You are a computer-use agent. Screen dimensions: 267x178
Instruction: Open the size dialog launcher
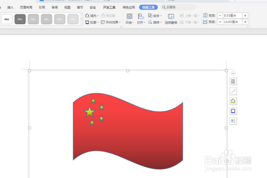[247, 27]
